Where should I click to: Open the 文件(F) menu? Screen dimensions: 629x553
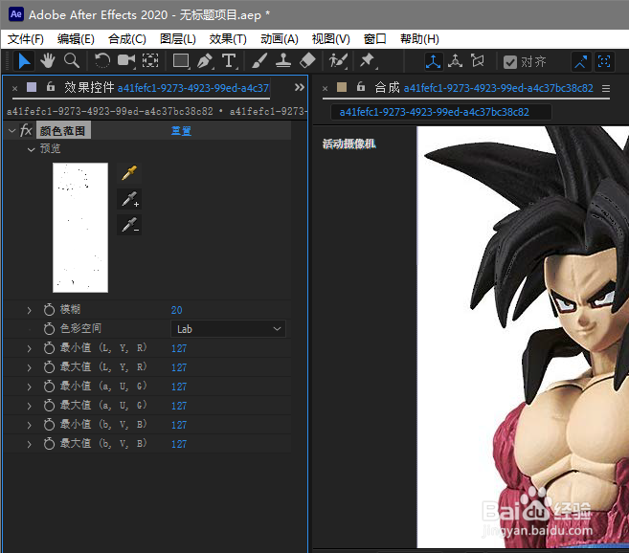pyautogui.click(x=26, y=39)
